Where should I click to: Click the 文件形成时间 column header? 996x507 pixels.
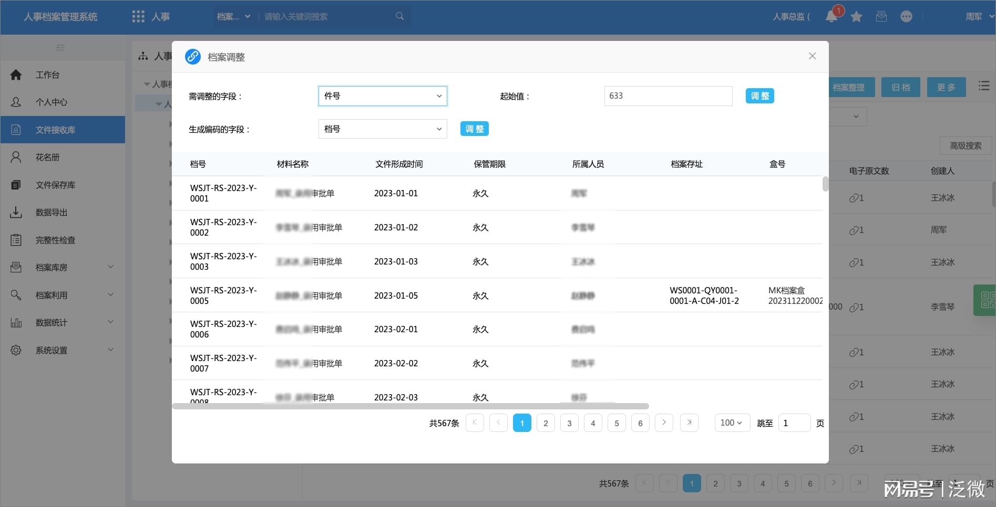point(399,164)
